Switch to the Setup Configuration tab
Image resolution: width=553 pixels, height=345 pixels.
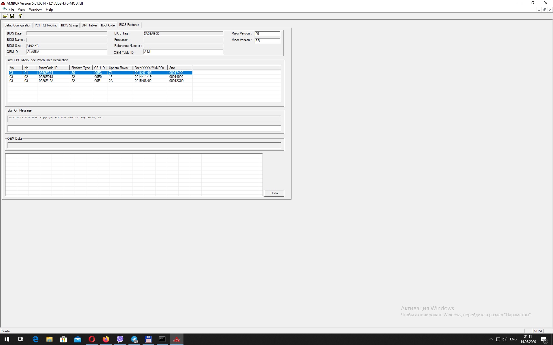click(18, 25)
